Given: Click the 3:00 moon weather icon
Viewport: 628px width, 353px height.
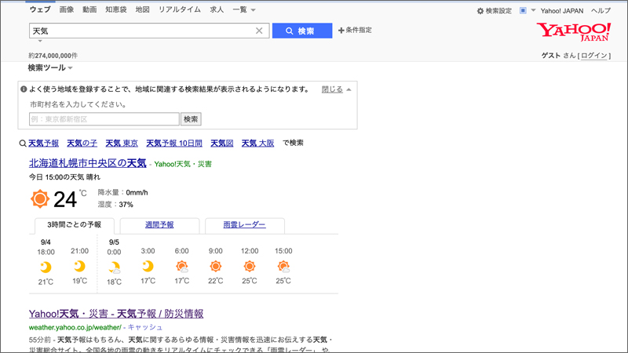Looking at the screenshot, I should pyautogui.click(x=148, y=266).
